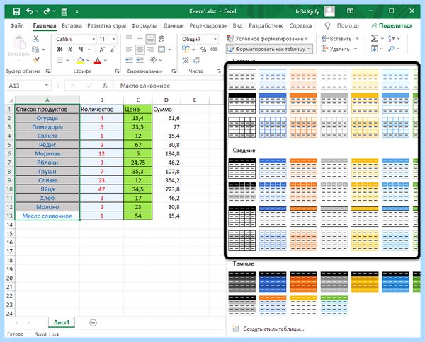Decrease decimal places
425x342 pixels.
click(x=196, y=60)
